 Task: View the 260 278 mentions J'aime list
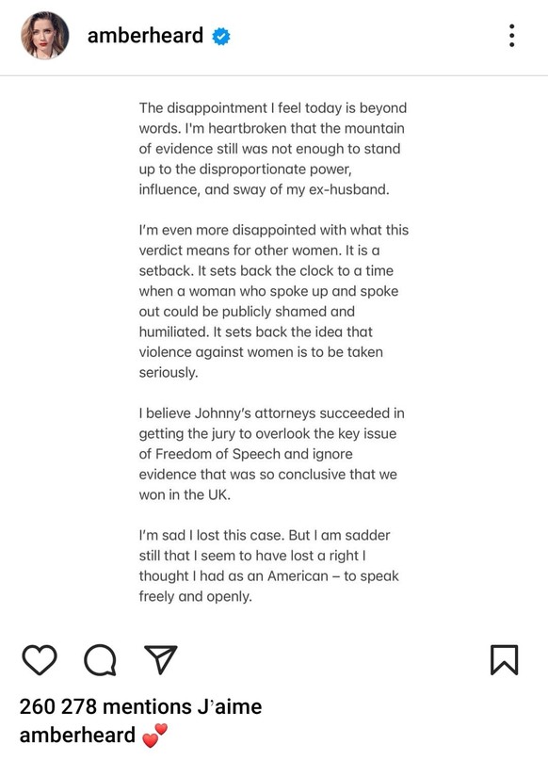pos(140,706)
